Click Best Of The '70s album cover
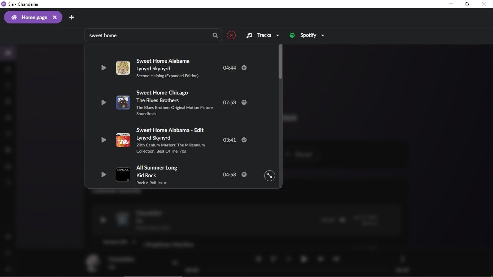 123,140
